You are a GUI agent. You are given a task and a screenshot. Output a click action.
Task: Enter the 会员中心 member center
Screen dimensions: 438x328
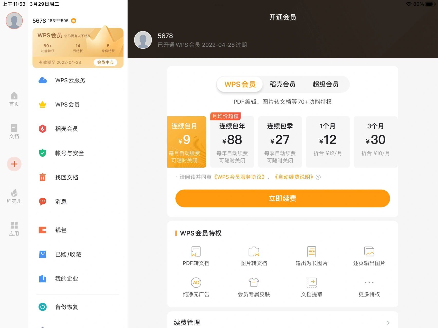(105, 62)
